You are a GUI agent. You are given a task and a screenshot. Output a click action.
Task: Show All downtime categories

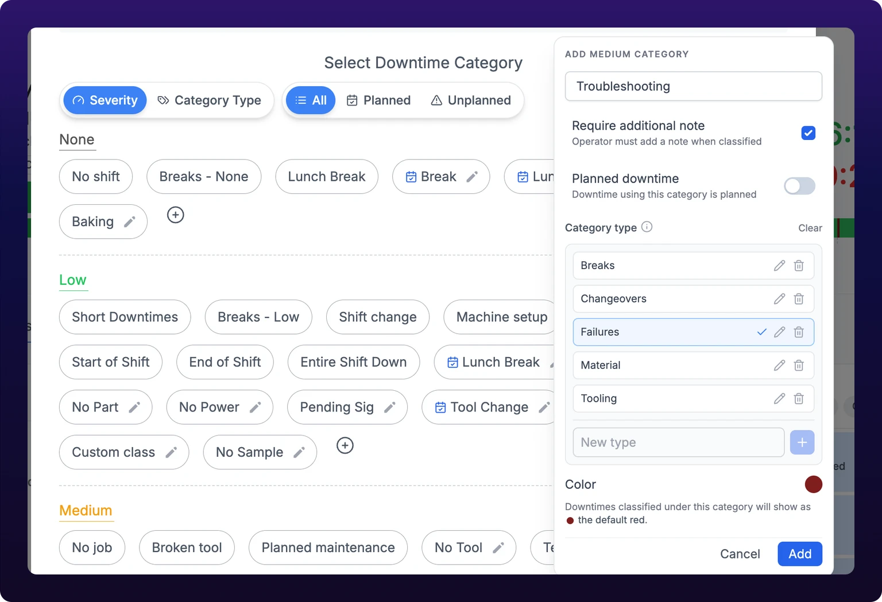(x=311, y=100)
